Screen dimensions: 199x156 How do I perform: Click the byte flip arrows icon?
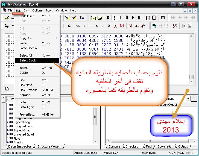coord(7,26)
